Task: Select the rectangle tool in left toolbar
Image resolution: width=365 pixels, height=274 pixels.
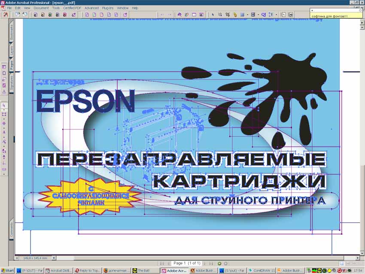Action: (4, 114)
